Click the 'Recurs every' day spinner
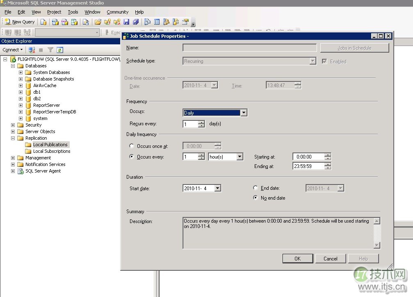 [x=201, y=124]
